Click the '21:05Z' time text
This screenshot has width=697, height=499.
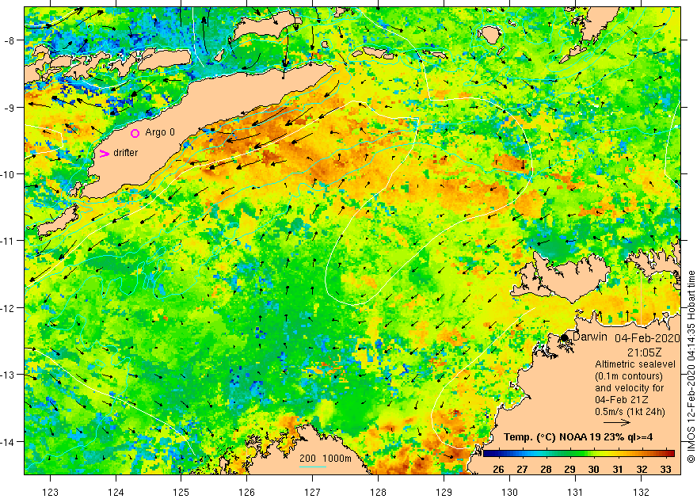click(645, 352)
